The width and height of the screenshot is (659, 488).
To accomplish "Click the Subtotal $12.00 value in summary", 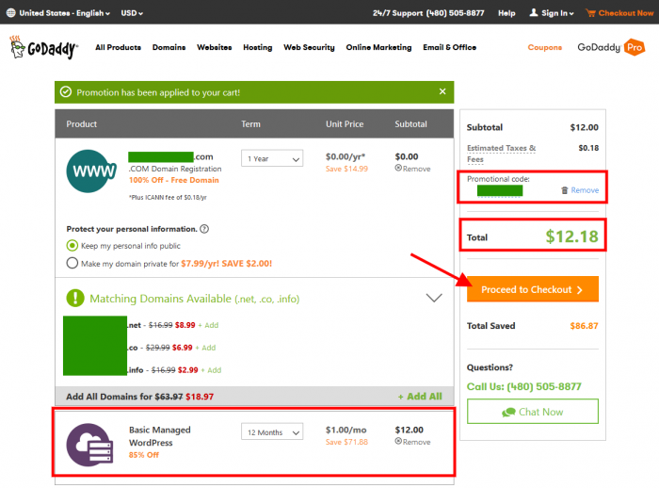I will [584, 127].
